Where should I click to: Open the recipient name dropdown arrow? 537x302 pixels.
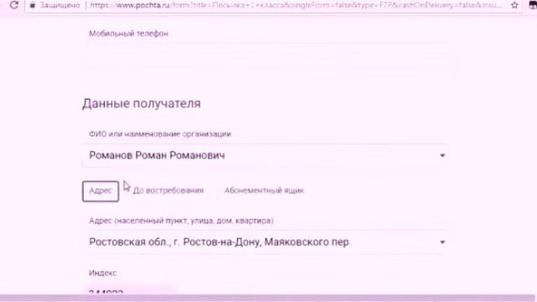click(x=442, y=156)
